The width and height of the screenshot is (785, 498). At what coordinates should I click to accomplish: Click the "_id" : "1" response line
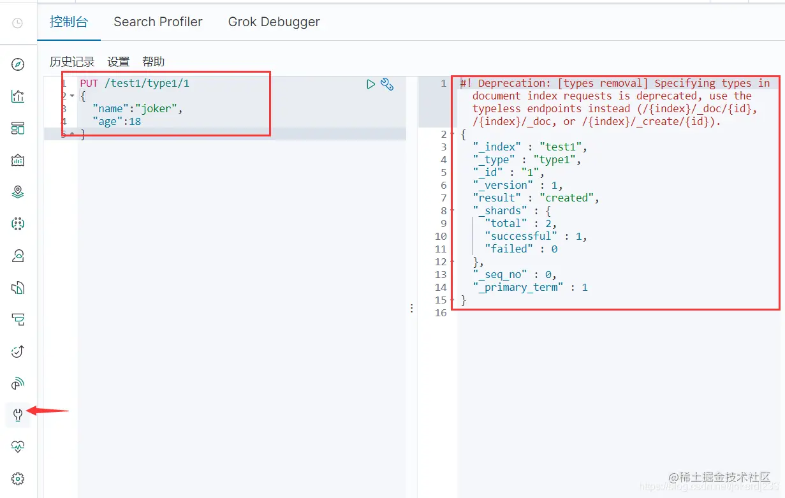[509, 172]
